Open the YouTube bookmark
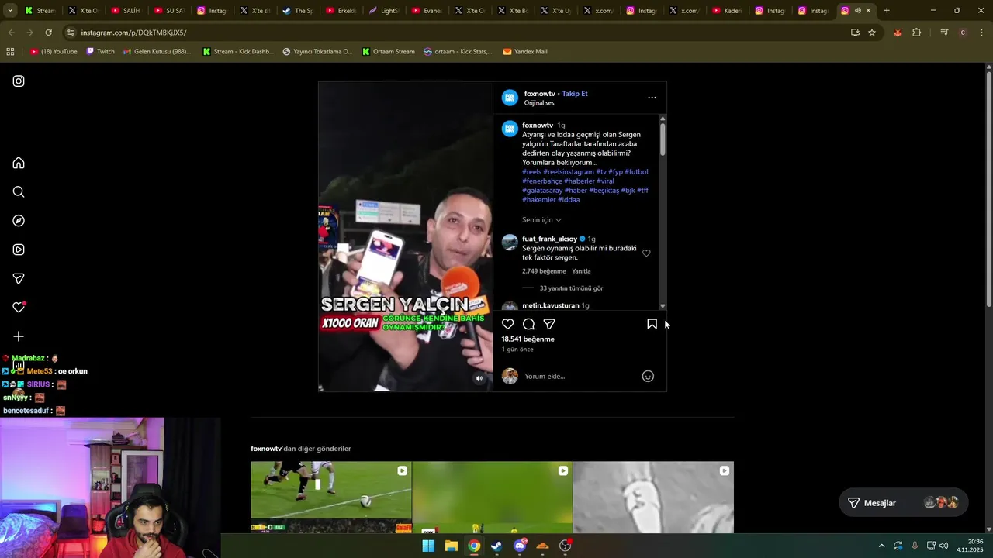 [x=54, y=52]
